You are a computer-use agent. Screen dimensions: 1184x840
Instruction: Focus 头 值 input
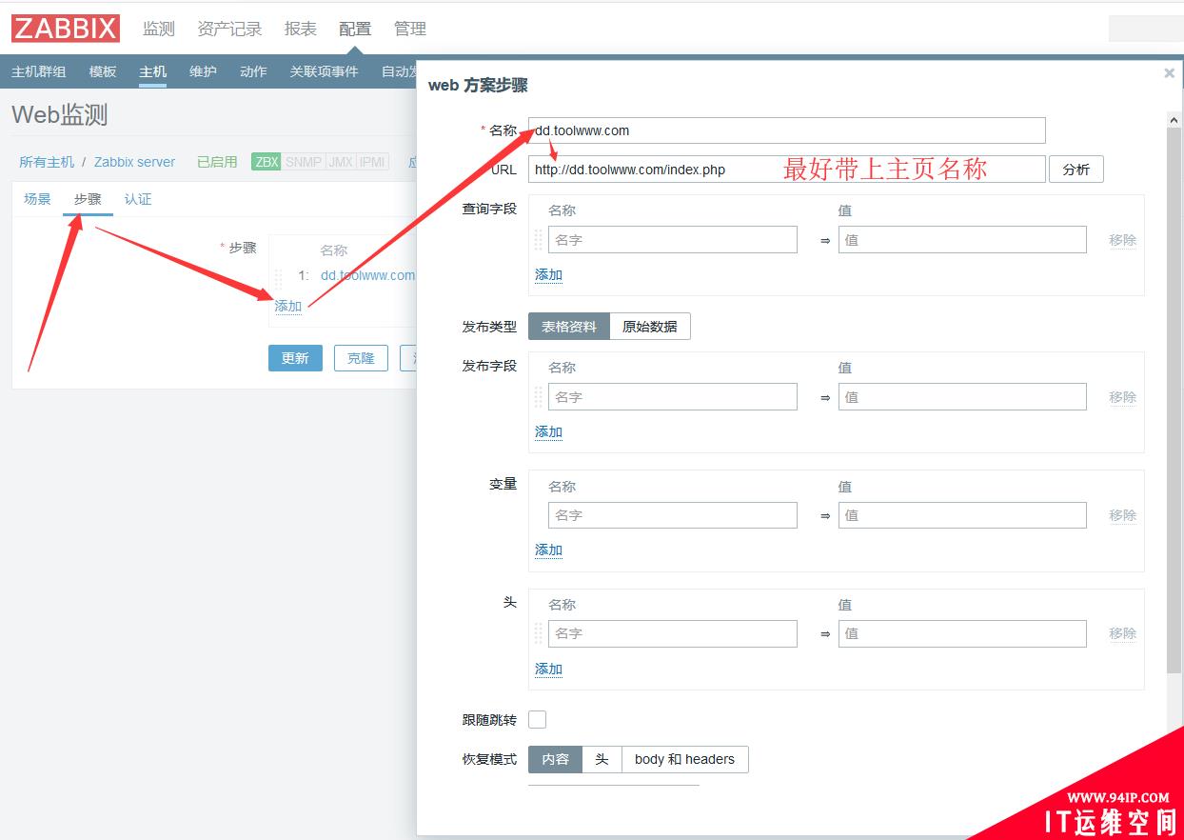pyautogui.click(x=962, y=633)
